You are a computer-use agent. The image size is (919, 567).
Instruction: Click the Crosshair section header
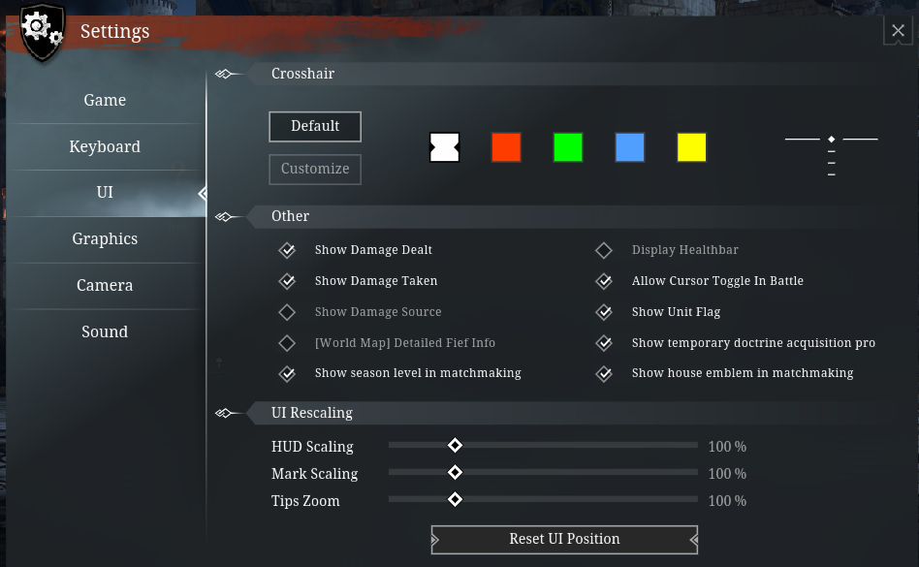tap(302, 74)
